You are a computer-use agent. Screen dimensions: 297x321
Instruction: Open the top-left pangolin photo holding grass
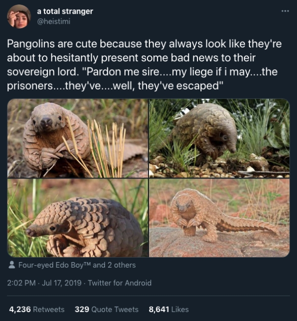pyautogui.click(x=78, y=138)
